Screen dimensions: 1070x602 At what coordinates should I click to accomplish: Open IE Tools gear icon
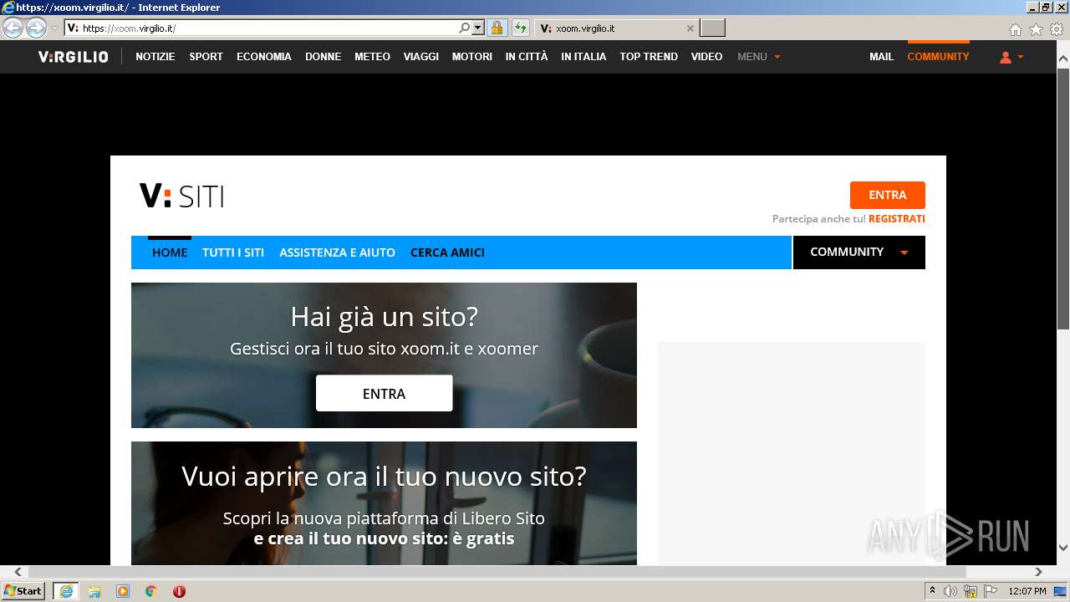[1057, 29]
